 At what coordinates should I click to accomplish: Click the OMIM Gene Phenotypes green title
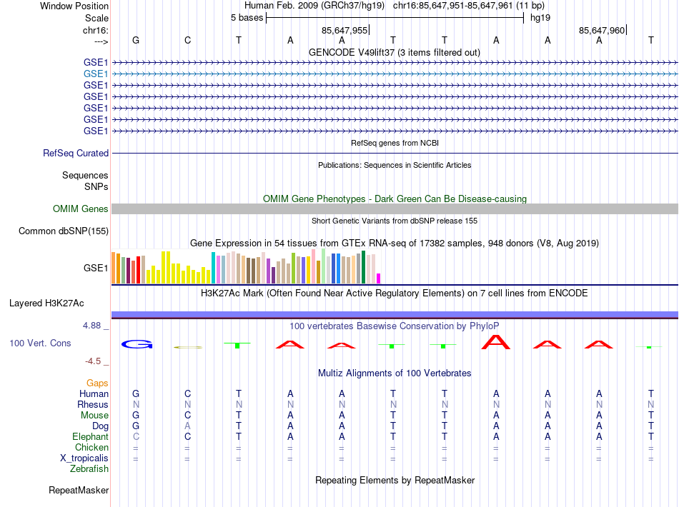(x=395, y=199)
